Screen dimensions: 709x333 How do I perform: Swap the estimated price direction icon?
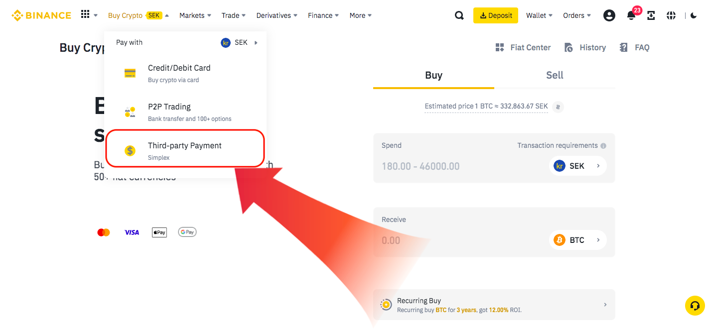click(559, 107)
